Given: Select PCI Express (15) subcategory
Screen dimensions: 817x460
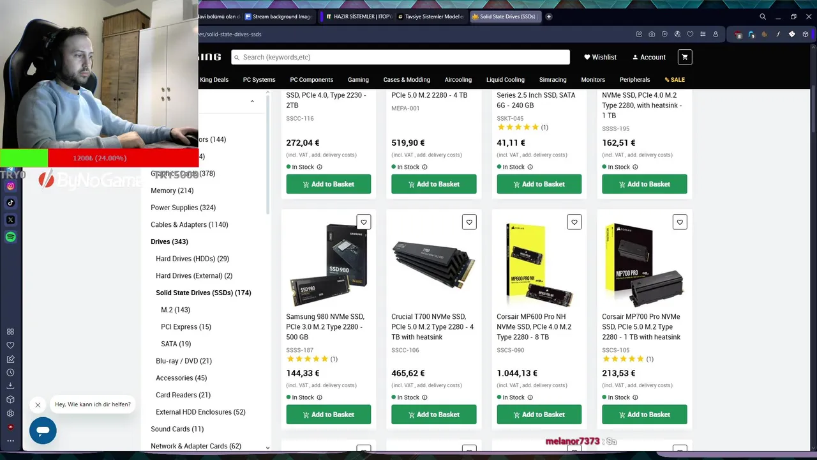Looking at the screenshot, I should click(186, 327).
